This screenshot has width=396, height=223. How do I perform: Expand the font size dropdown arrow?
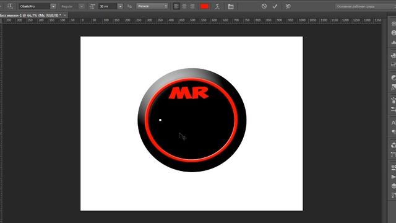[x=121, y=6]
